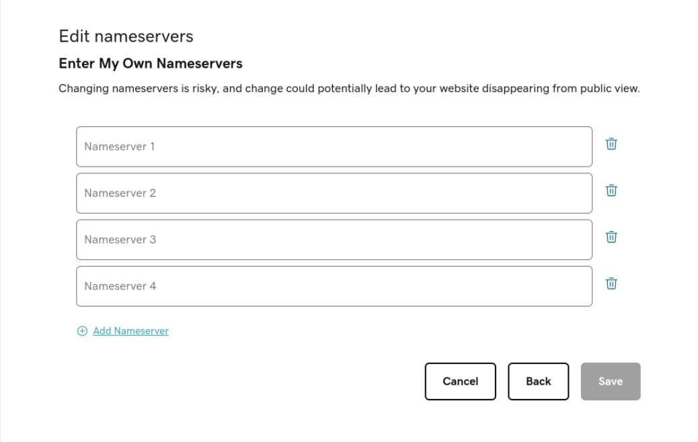The width and height of the screenshot is (698, 442).
Task: Activate Add Nameserver to create another row
Action: [130, 330]
